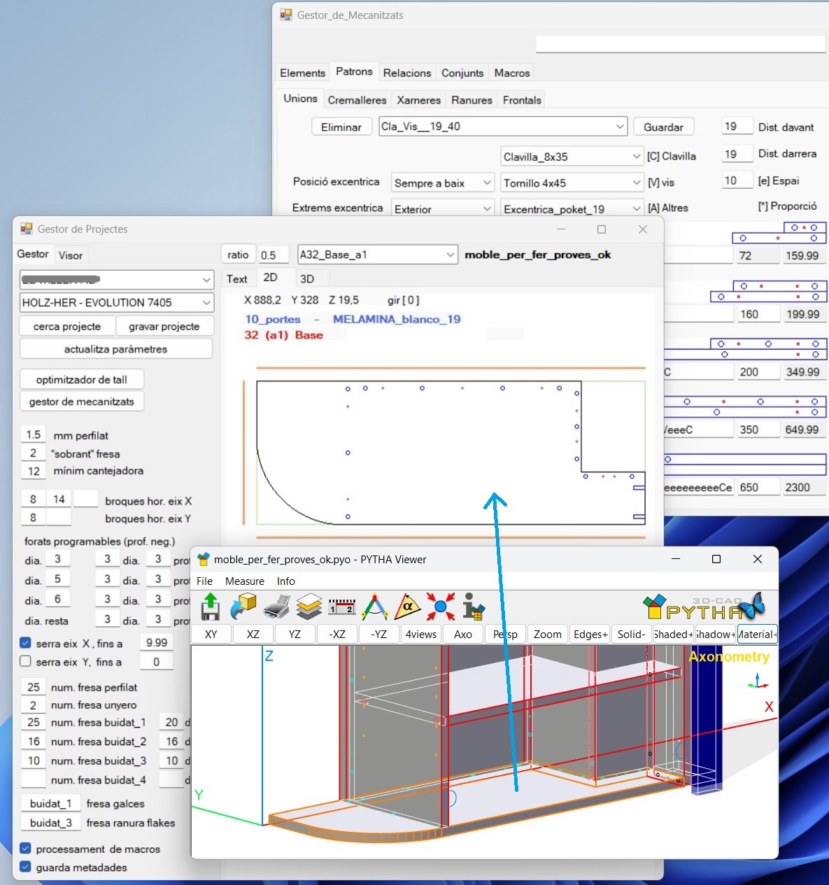This screenshot has height=885, width=829.
Task: Click the 'mm perfilat' value field
Action: (x=33, y=434)
